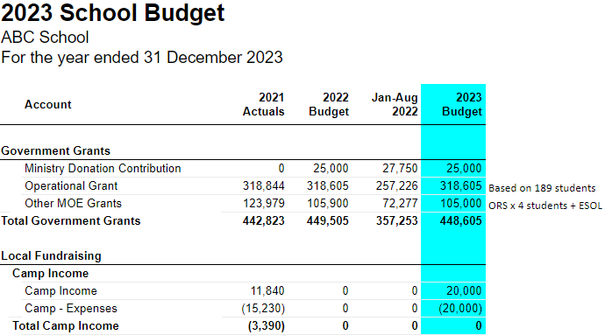605x335 pixels.
Task: Select the Jan-Aug 2022 column header
Action: tap(395, 104)
